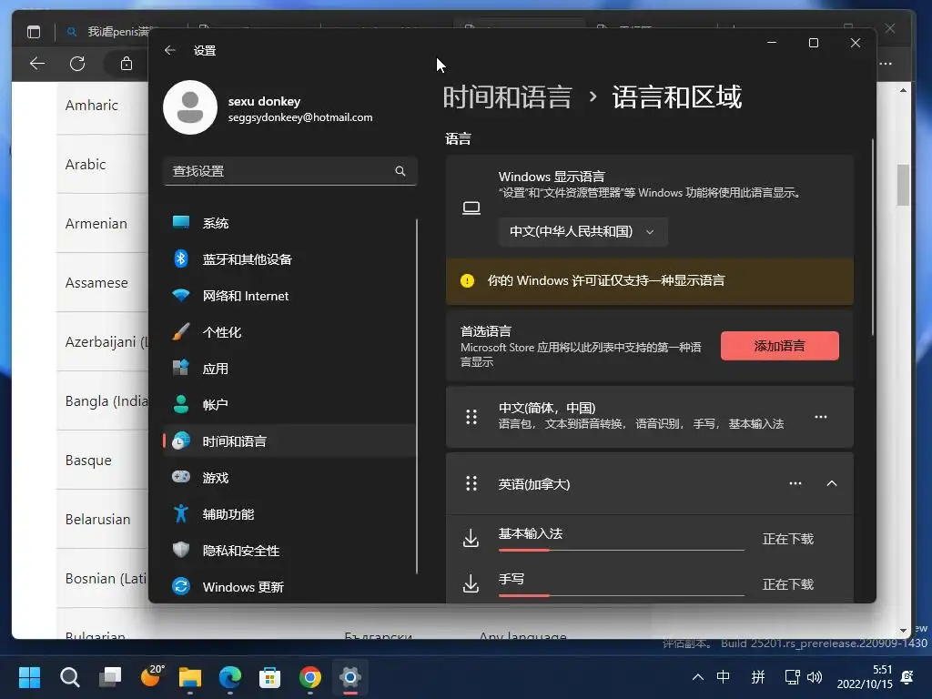Click refresh button in Edge window

coord(77,64)
